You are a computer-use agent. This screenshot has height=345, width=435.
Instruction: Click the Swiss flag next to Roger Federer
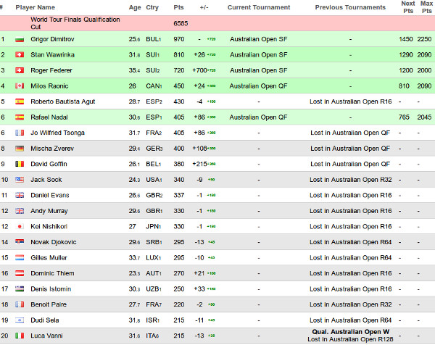(x=19, y=70)
